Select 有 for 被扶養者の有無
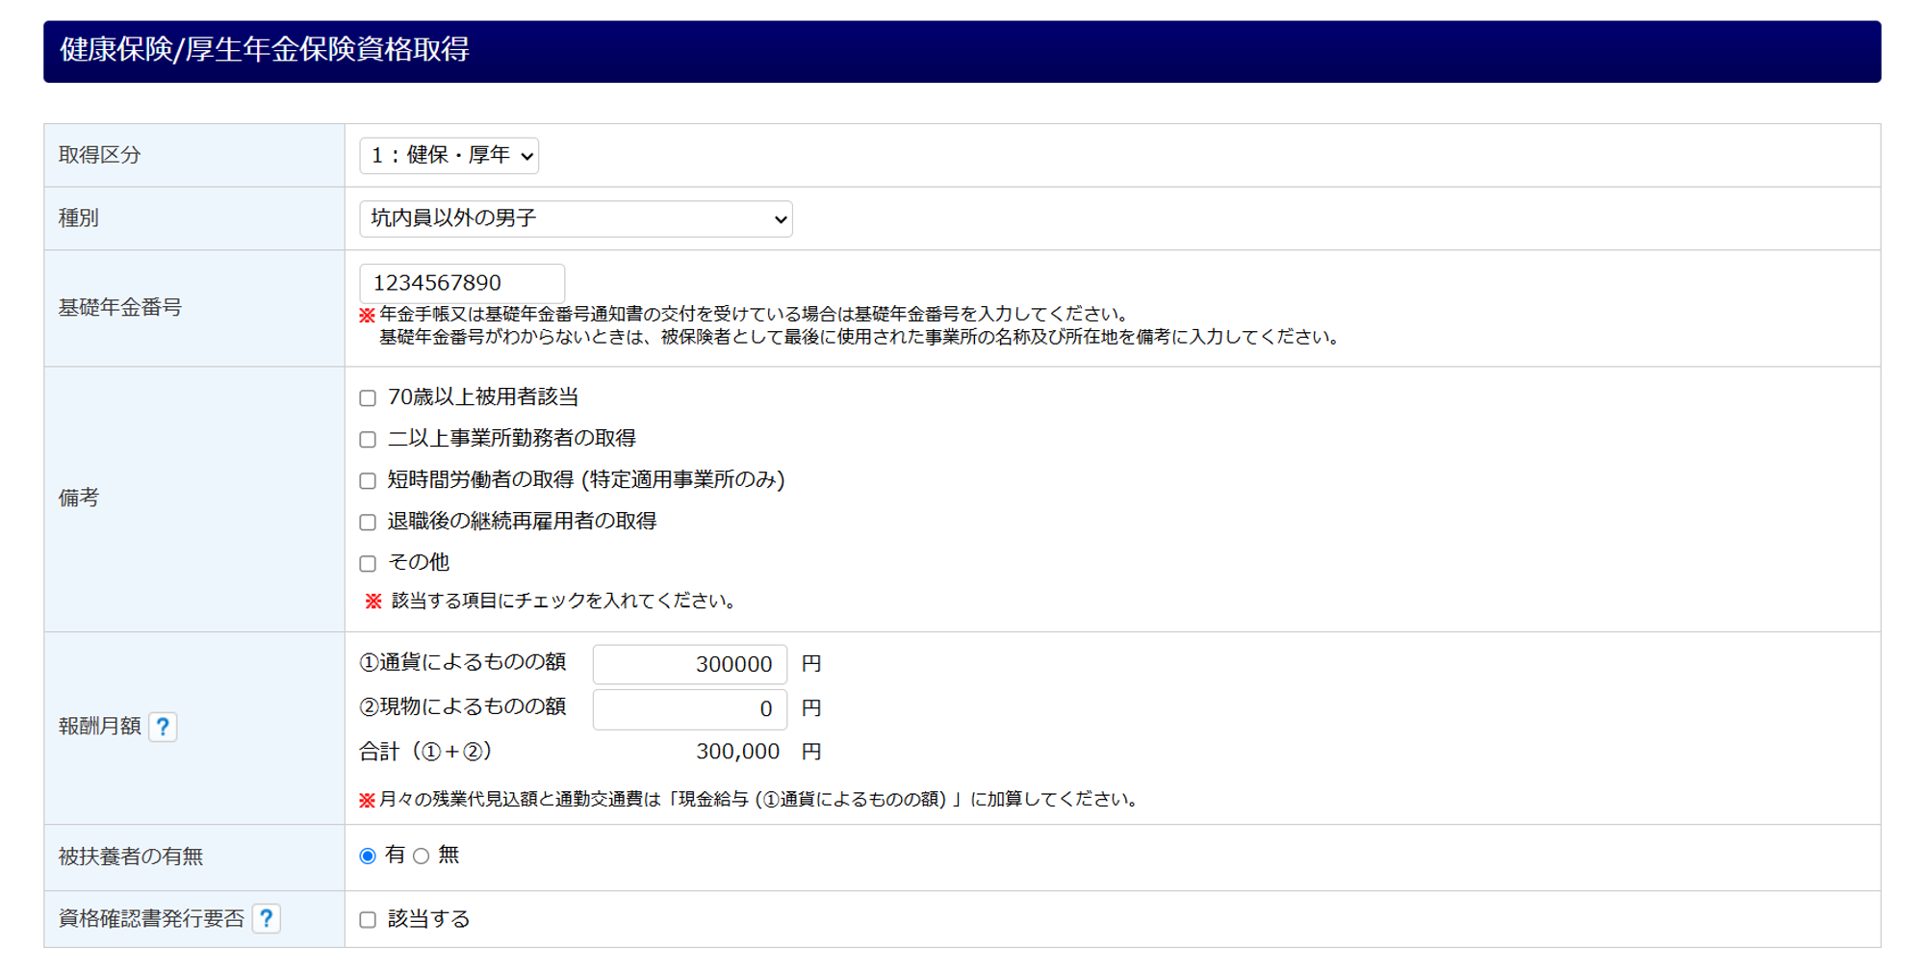Screen dimensions: 1925x973 [x=368, y=856]
